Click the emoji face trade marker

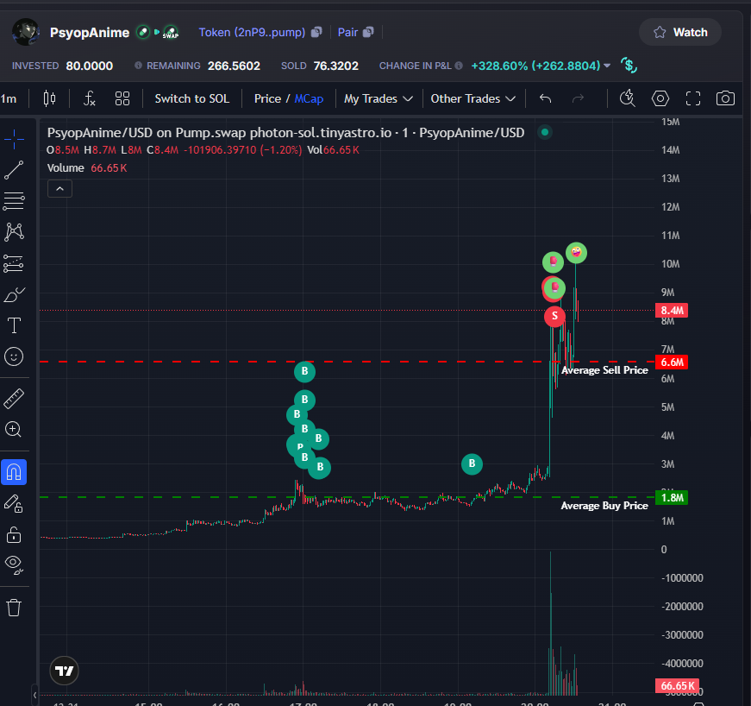(576, 253)
